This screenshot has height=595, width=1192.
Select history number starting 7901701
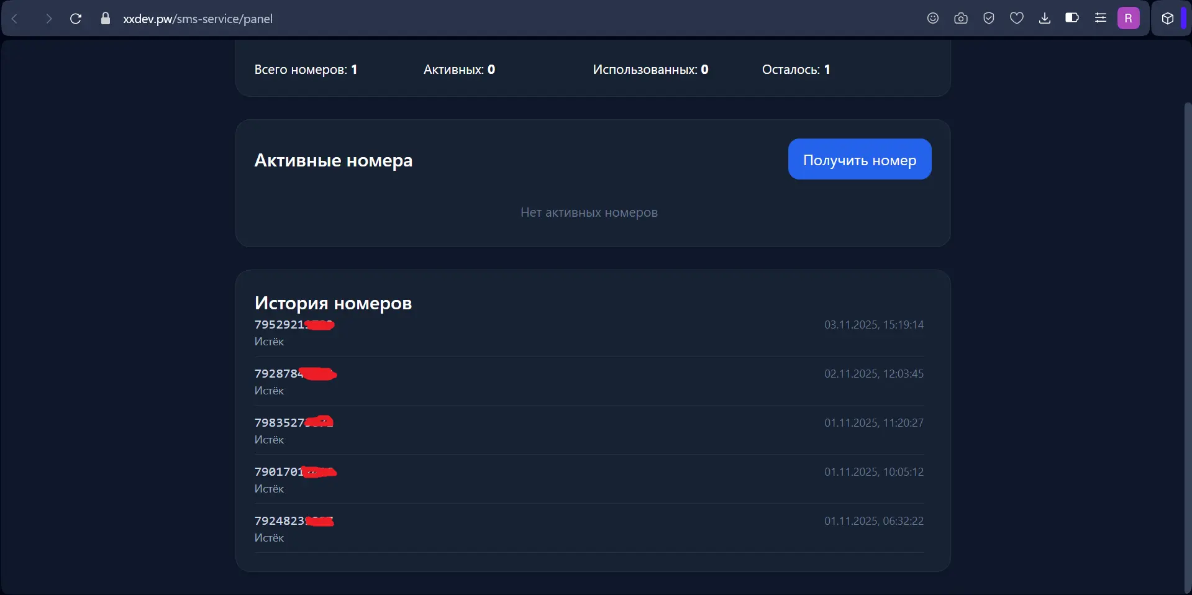(x=296, y=472)
